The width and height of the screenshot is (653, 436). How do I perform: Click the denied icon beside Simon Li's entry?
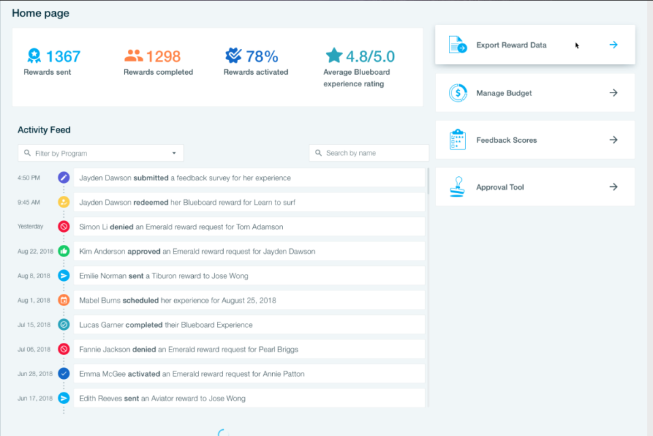click(63, 227)
